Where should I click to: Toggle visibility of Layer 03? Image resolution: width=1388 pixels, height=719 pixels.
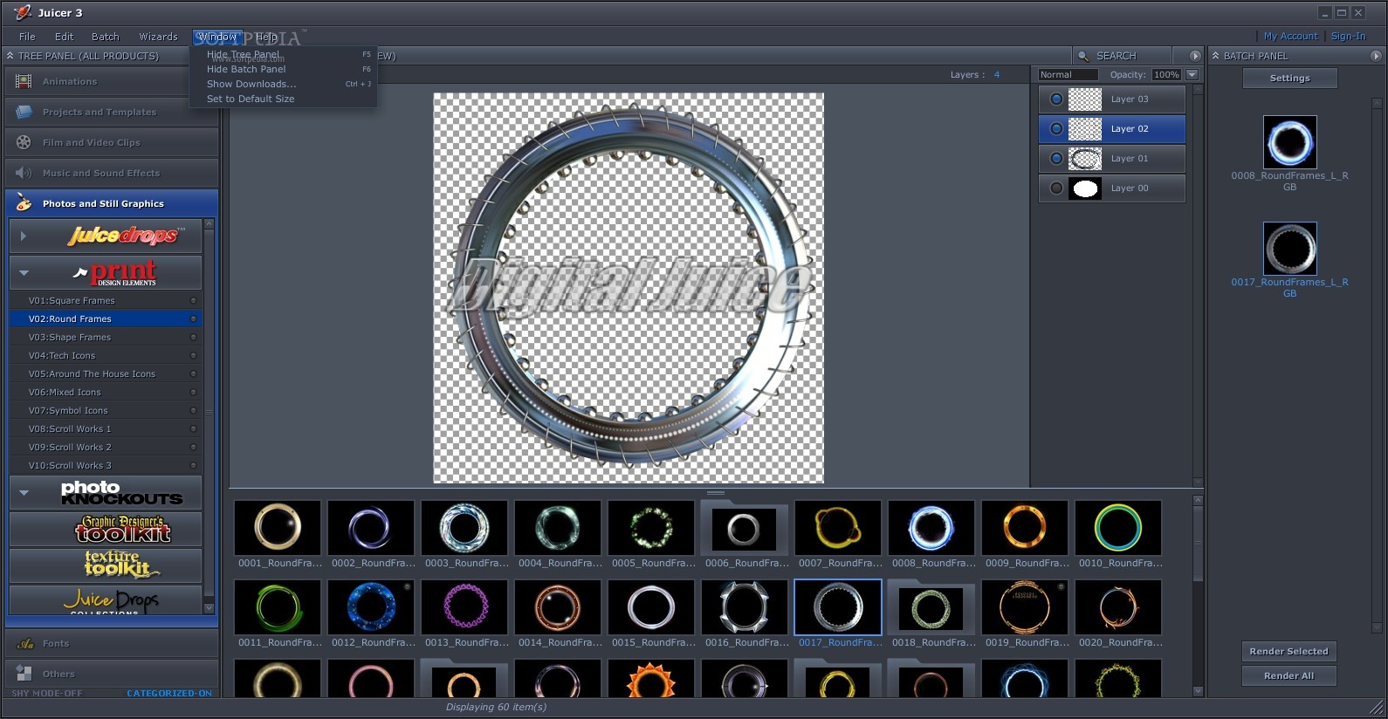(1056, 99)
